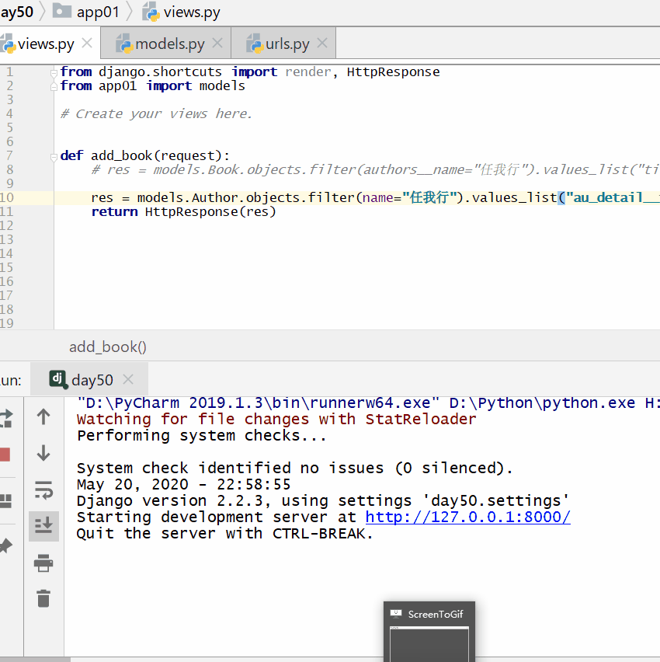Viewport: 660px width, 662px height.
Task: Clear console with the trash icon
Action: pos(43,598)
